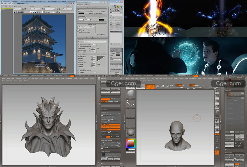Open Zplugin menu in left ZBrush window

pyautogui.click(x=21, y=81)
